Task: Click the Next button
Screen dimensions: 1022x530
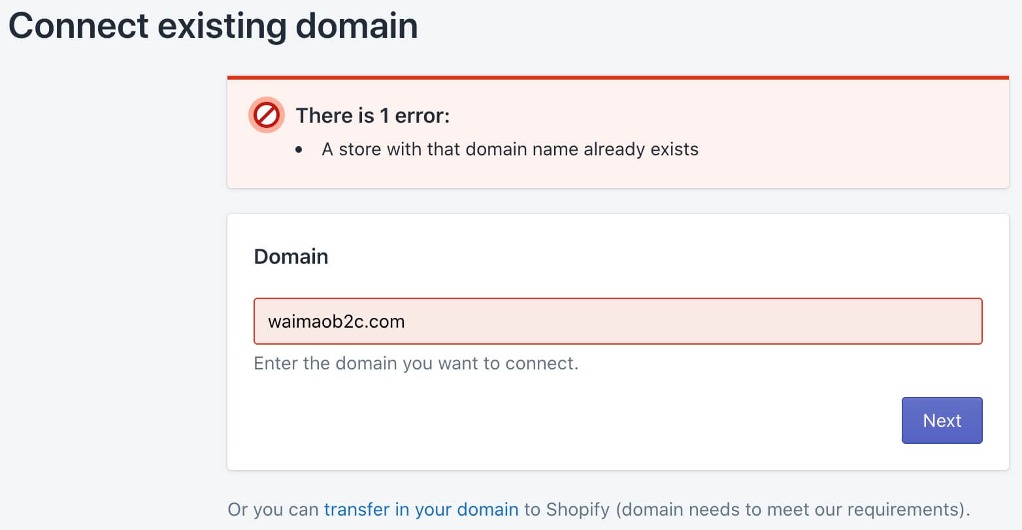Action: click(x=942, y=420)
